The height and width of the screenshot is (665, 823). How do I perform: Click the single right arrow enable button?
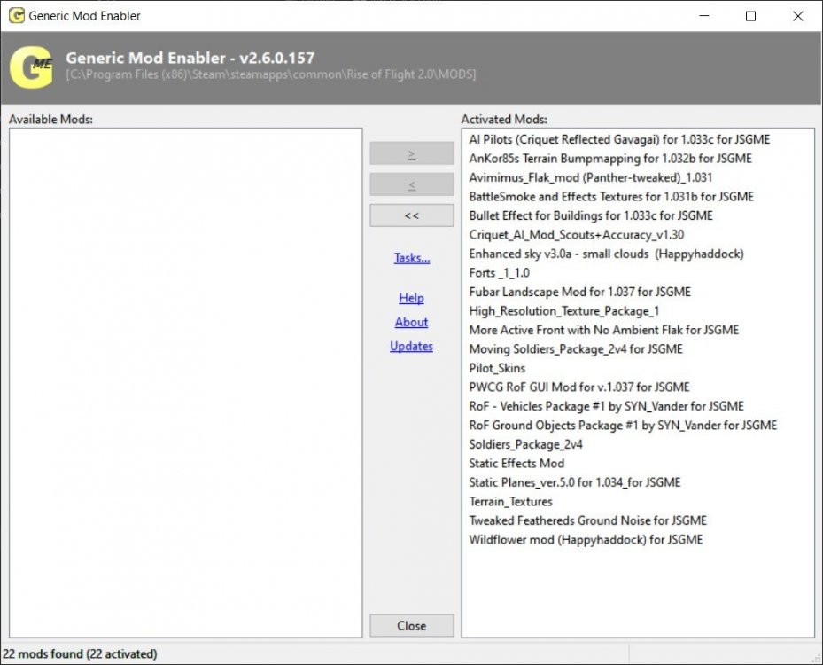point(411,153)
